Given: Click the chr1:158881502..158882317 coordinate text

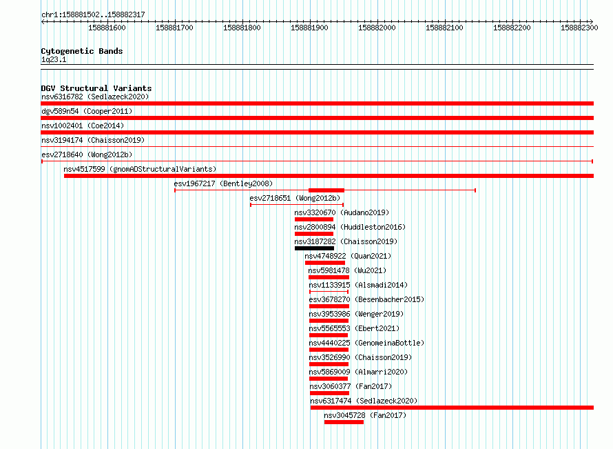Looking at the screenshot, I should coord(93,14).
